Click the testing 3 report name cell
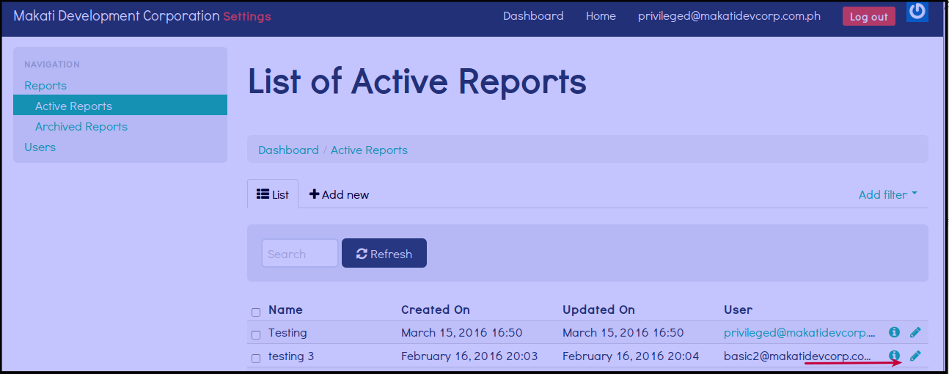Screen dimensions: 949x374 click(x=291, y=356)
